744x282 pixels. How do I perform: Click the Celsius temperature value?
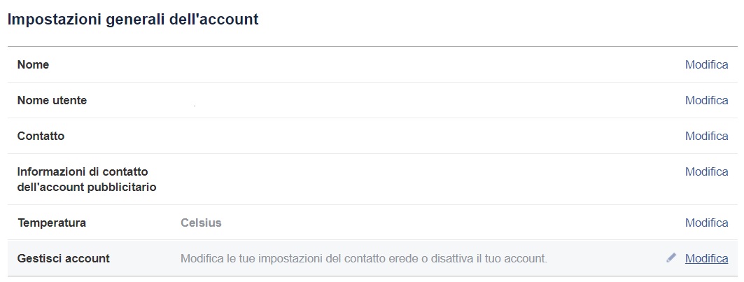[x=201, y=223]
